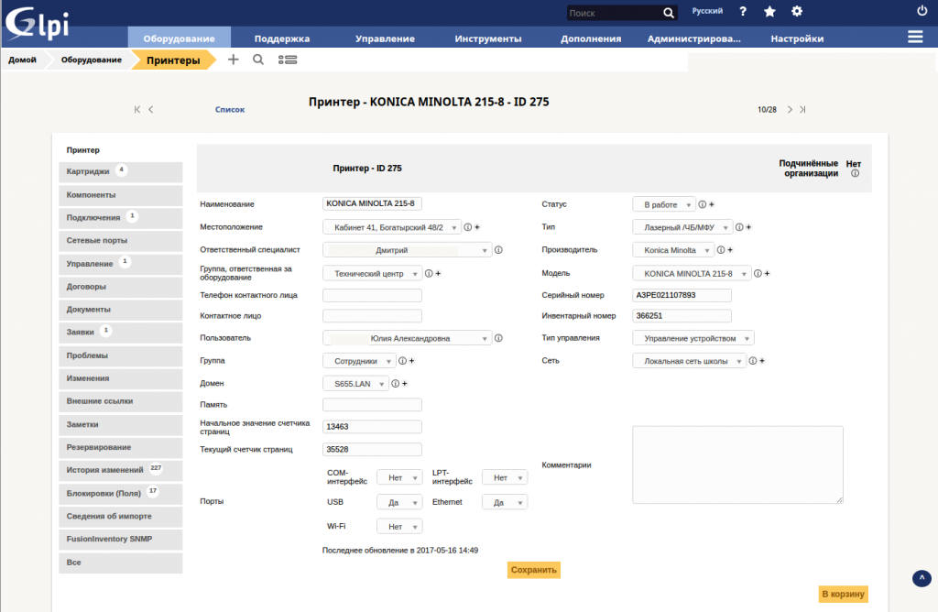Open the Тип dropdown

(x=682, y=227)
